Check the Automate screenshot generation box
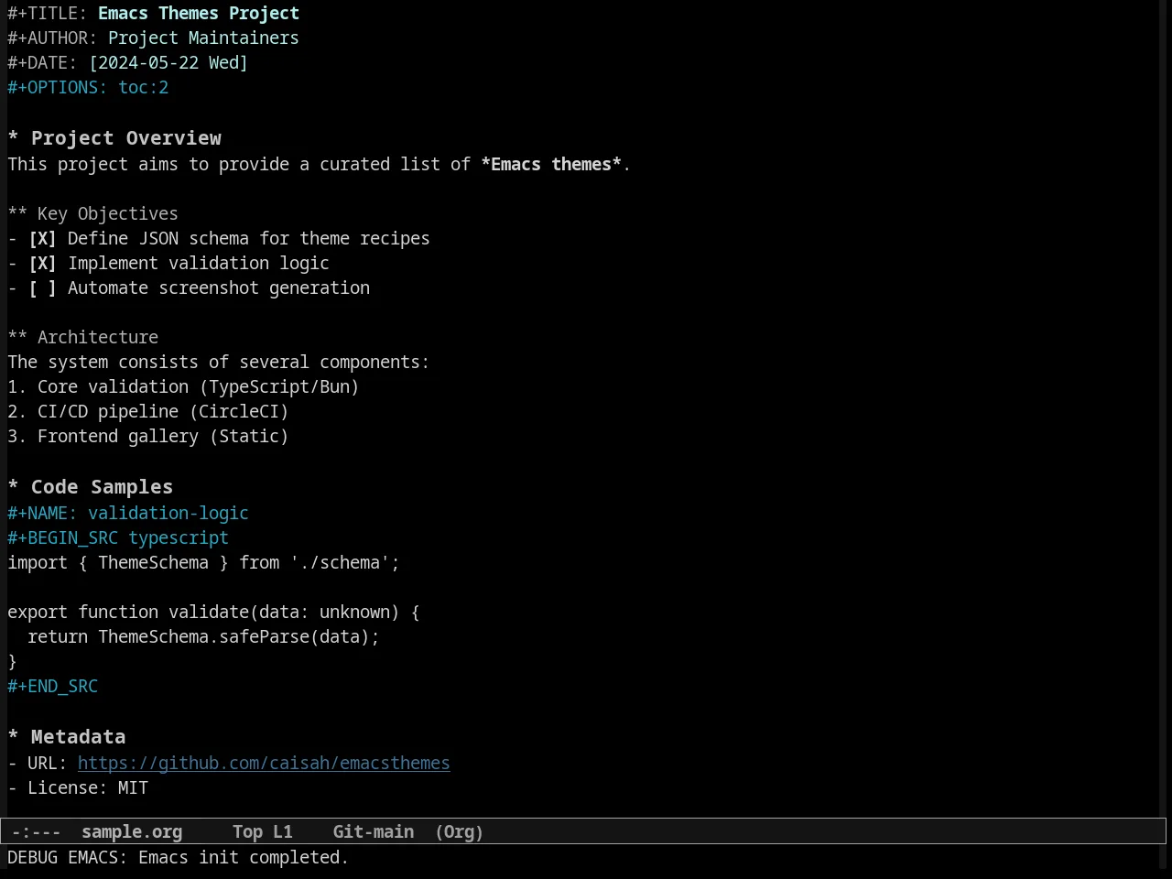1172x879 pixels. tap(42, 288)
